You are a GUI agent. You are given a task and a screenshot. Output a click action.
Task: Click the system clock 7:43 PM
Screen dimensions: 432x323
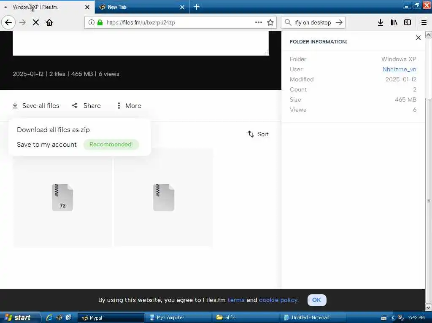pos(416,318)
